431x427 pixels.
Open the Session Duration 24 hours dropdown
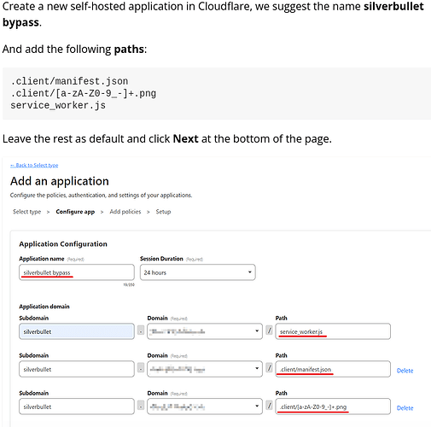(198, 272)
